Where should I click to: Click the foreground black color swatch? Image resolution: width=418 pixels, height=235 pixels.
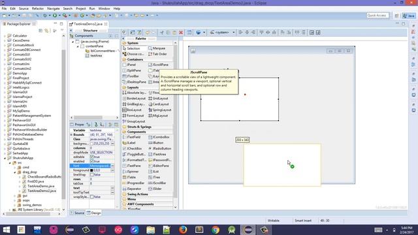91,170
